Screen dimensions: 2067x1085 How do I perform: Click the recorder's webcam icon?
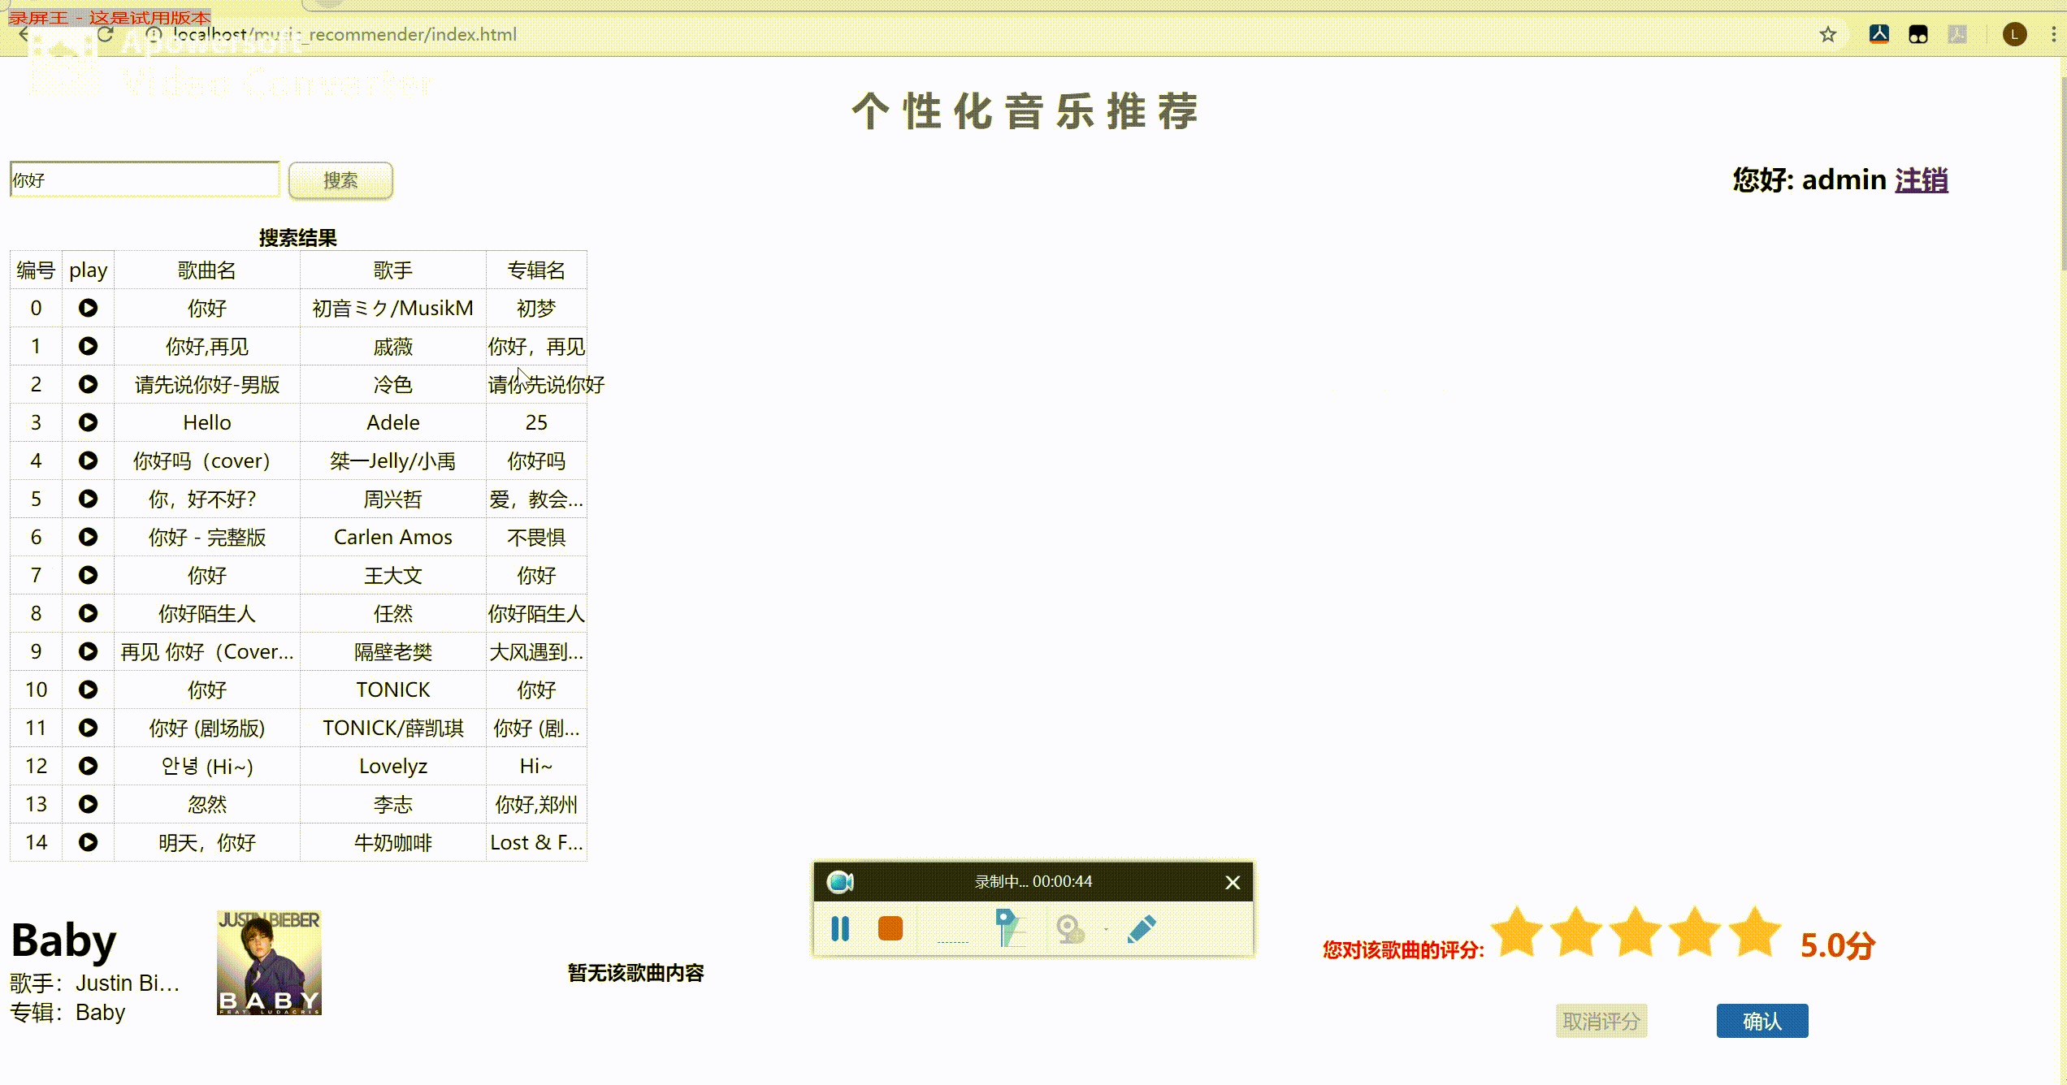click(1070, 928)
